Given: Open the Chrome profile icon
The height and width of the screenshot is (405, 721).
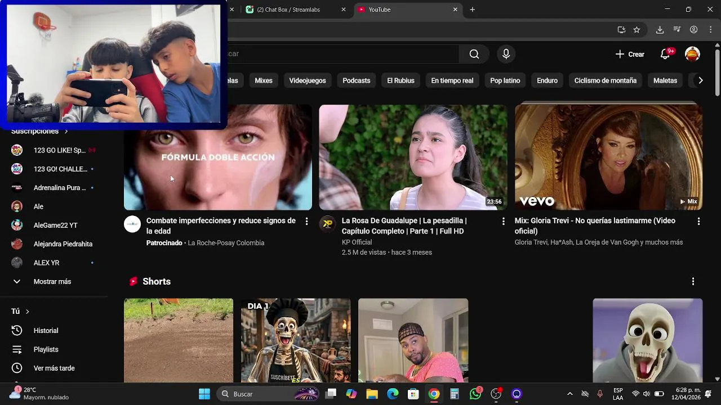Looking at the screenshot, I should click(x=694, y=30).
